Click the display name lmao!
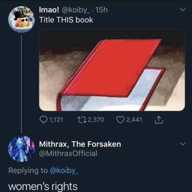192x192 pixels. pos(48,10)
